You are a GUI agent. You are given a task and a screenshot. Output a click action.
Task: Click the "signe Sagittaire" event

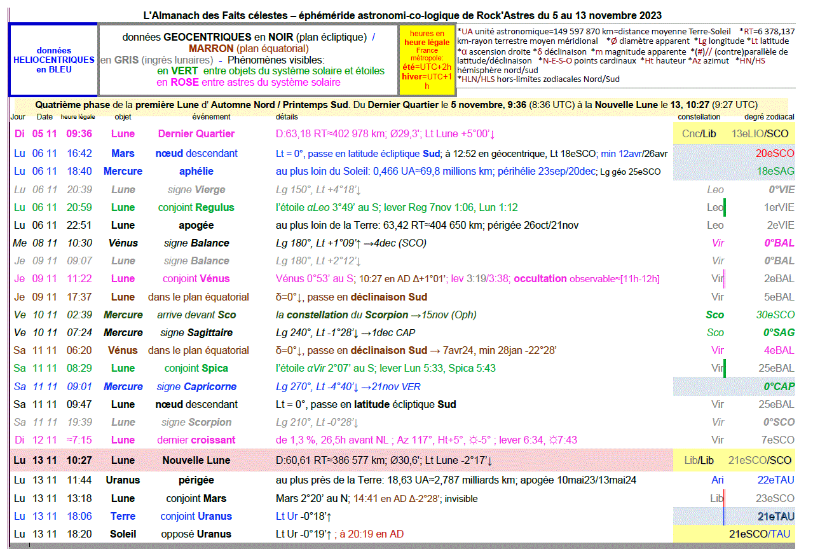tap(196, 333)
